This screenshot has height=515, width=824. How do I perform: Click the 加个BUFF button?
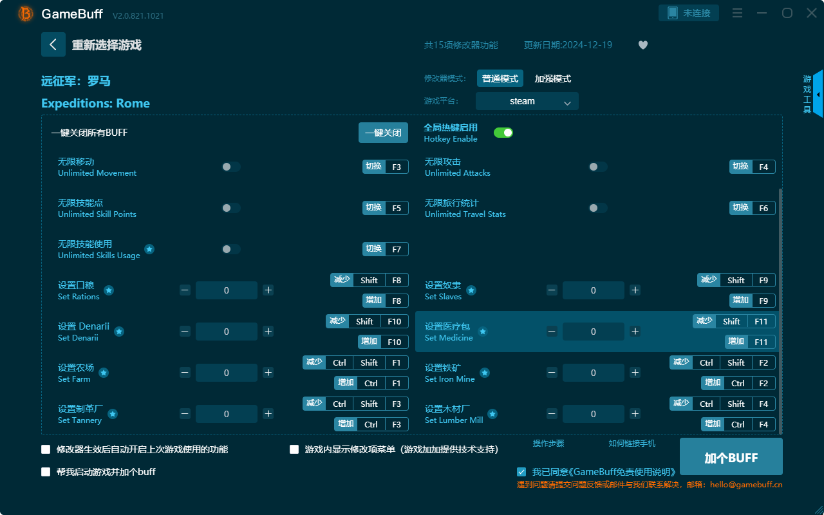(731, 457)
